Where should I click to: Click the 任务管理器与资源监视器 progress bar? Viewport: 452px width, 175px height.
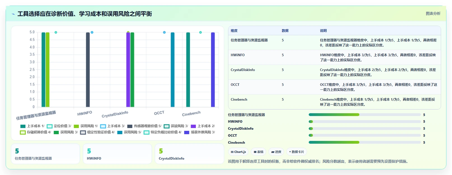click(x=365, y=115)
